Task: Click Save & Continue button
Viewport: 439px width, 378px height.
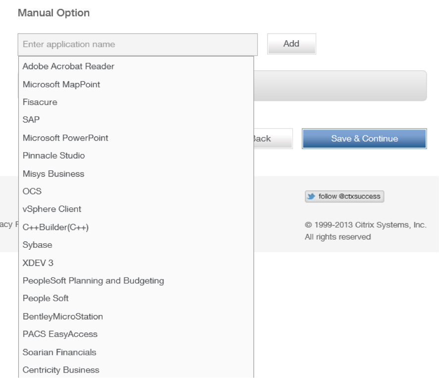Action: coord(364,139)
